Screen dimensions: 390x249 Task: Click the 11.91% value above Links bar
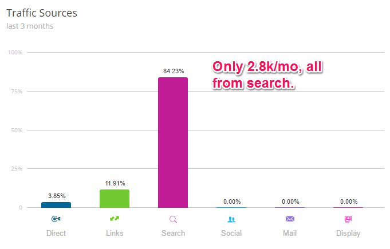point(115,183)
